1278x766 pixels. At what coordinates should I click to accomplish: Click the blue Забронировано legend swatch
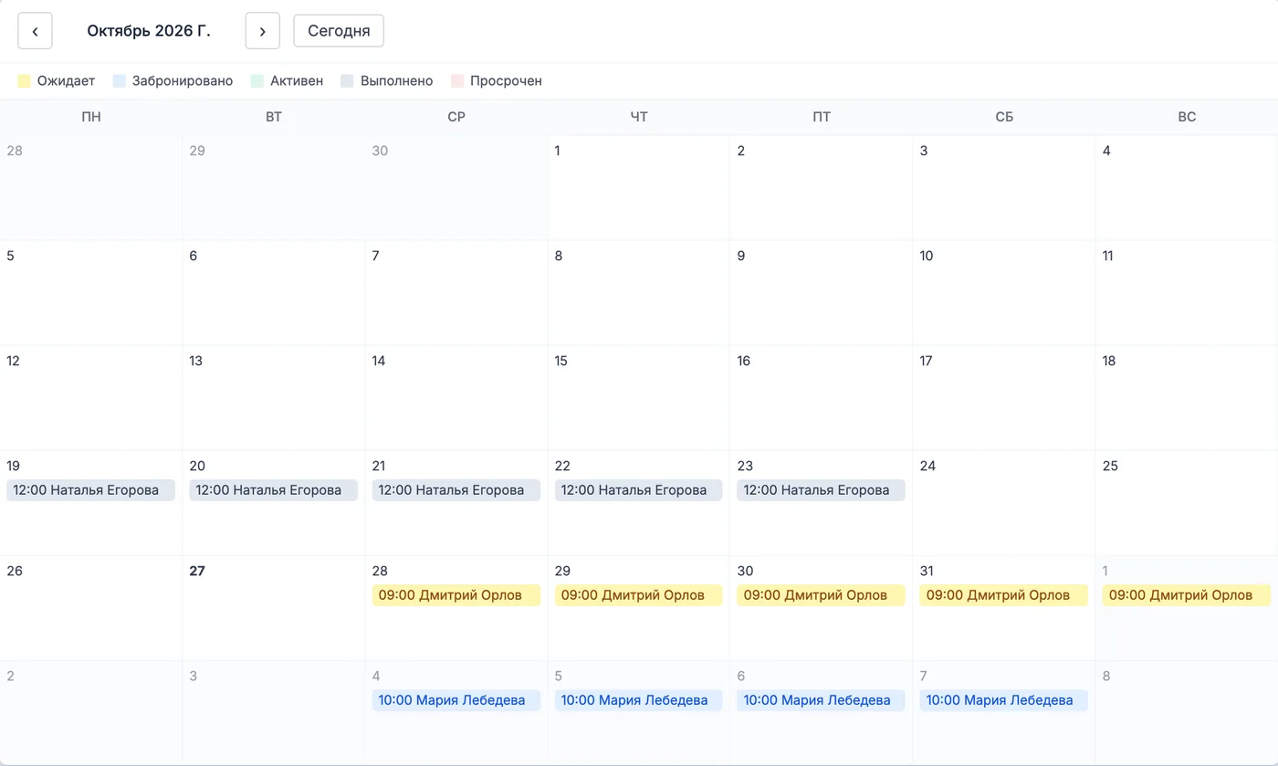(x=120, y=81)
